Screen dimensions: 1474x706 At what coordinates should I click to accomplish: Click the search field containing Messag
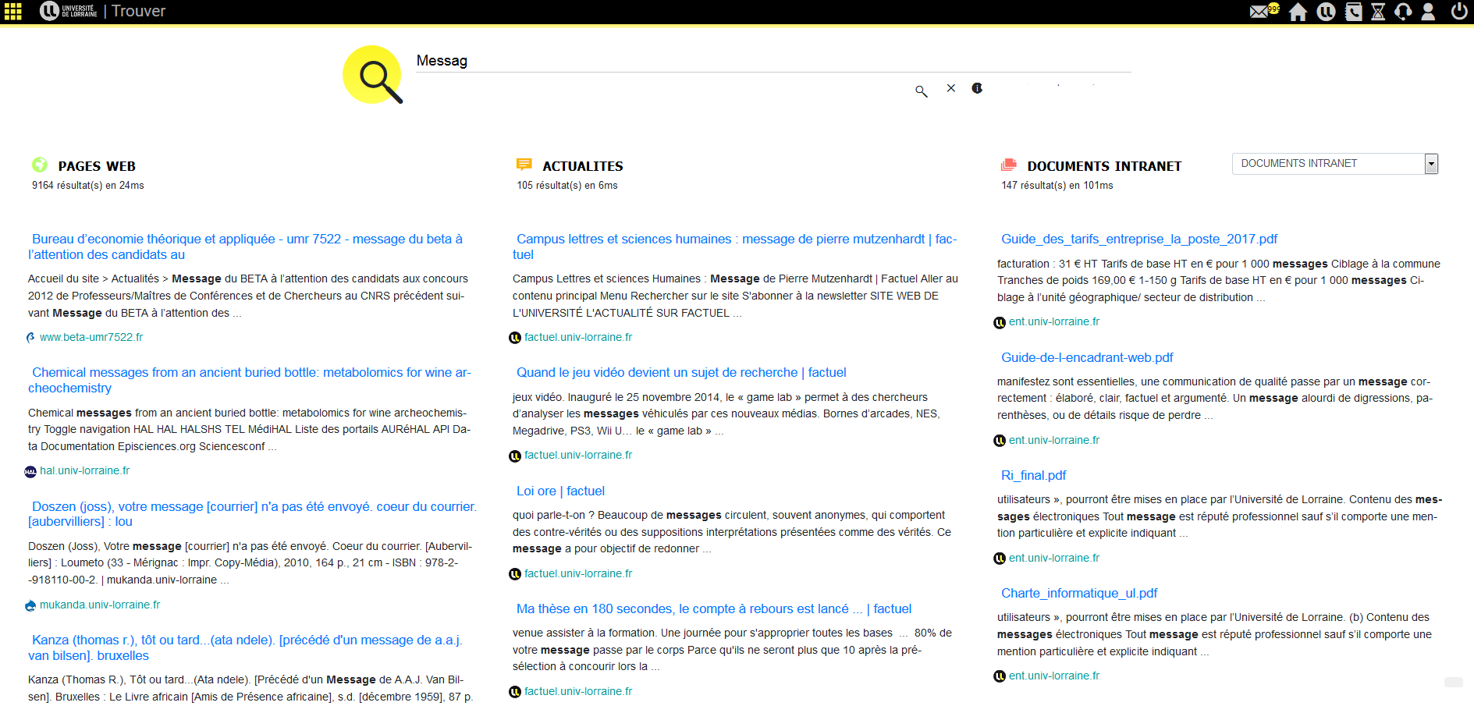pyautogui.click(x=773, y=61)
